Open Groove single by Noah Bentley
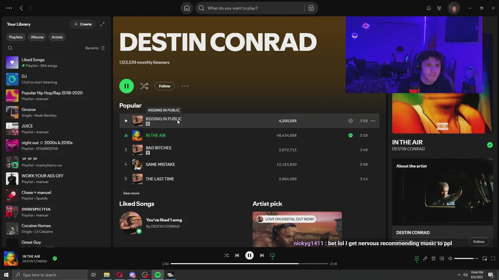The image size is (499, 280). click(x=57, y=112)
